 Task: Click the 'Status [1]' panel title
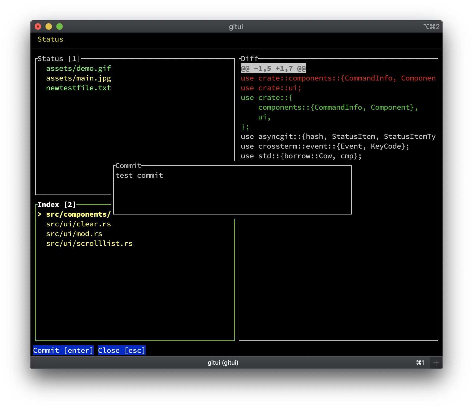pos(59,59)
